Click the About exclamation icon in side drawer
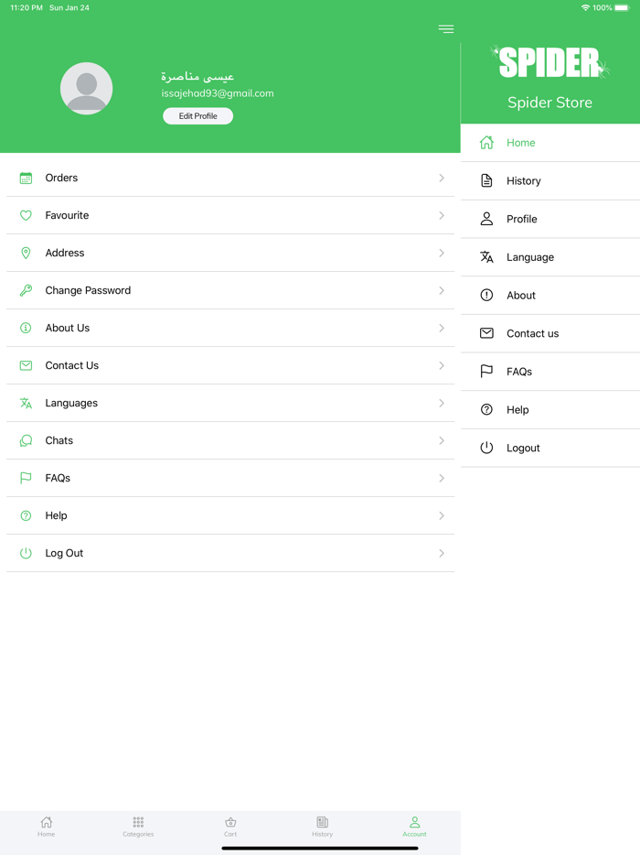The height and width of the screenshot is (855, 640). click(486, 295)
